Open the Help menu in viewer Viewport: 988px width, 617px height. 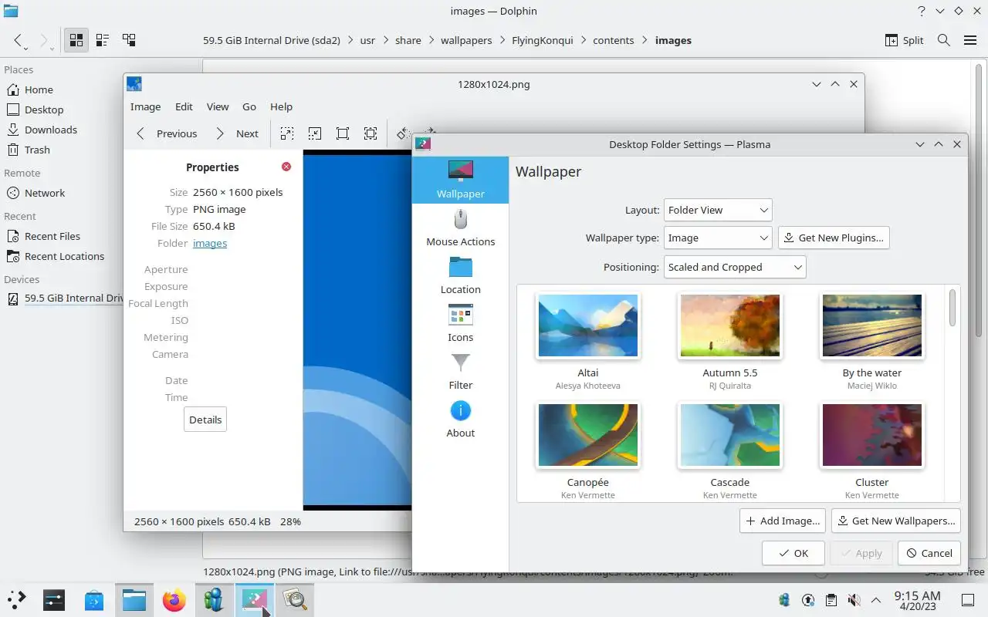281,106
